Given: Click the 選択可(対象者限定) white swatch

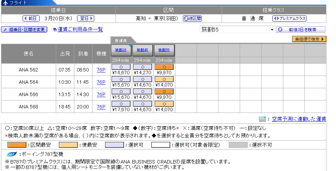Looking at the screenshot, I should click(161, 145).
